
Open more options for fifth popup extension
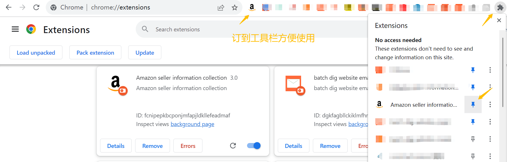(490, 139)
